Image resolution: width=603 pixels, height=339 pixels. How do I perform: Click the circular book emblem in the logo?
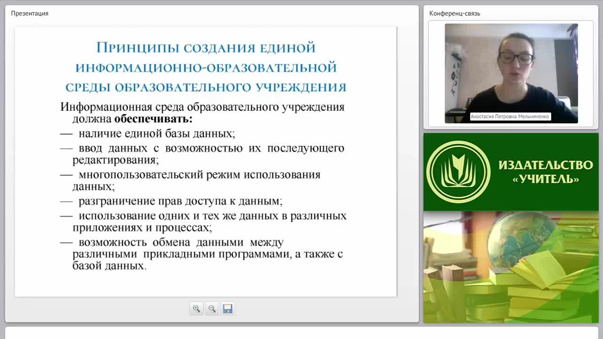tap(458, 172)
